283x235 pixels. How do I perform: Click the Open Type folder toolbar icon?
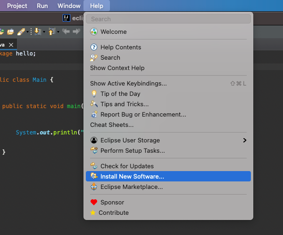10,31
